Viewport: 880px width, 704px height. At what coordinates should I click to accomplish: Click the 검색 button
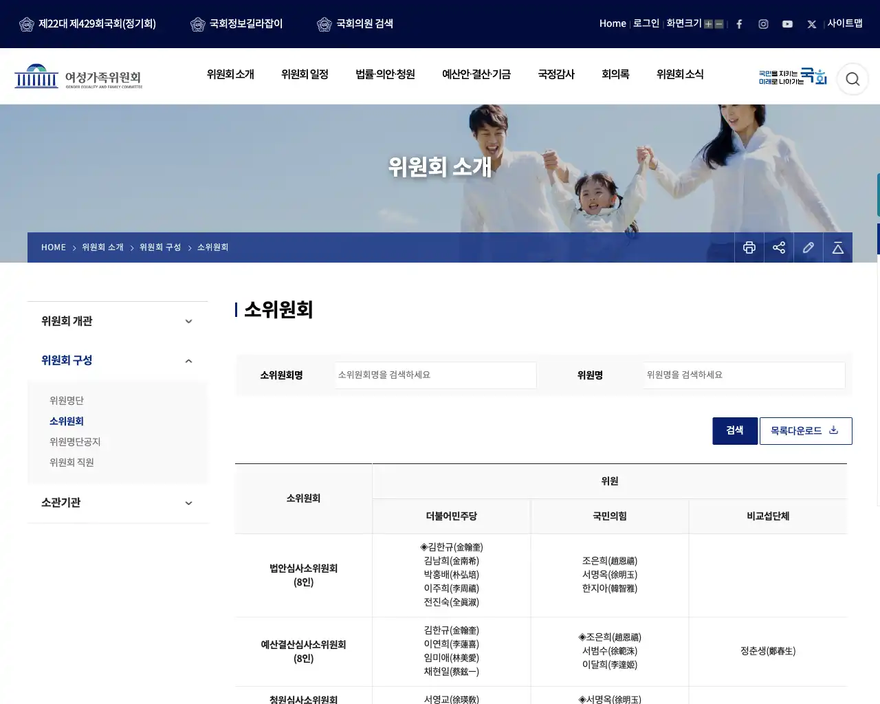click(735, 431)
